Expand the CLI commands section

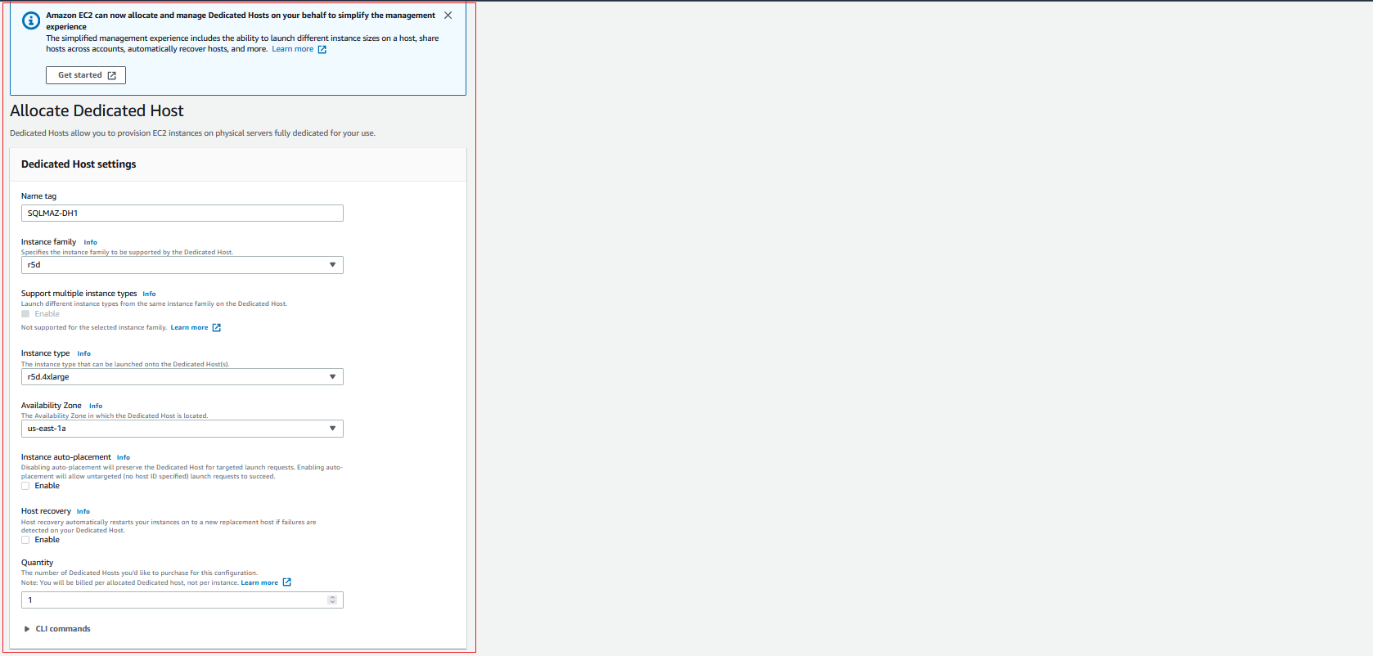tap(57, 629)
